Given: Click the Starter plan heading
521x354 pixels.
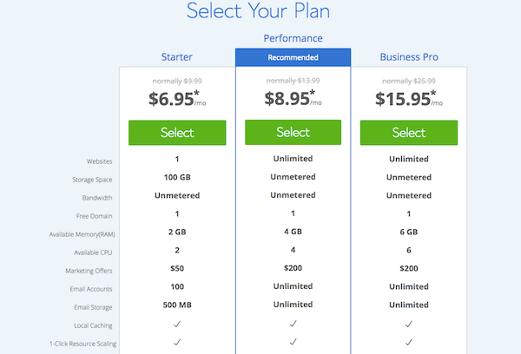Looking at the screenshot, I should click(177, 57).
